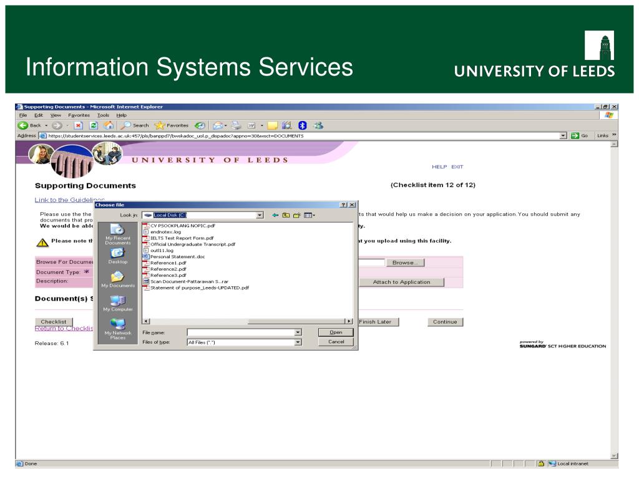Click the Research toolbar icon beside Bluetooth
Viewport: 639px width, 479px height.
coord(287,125)
